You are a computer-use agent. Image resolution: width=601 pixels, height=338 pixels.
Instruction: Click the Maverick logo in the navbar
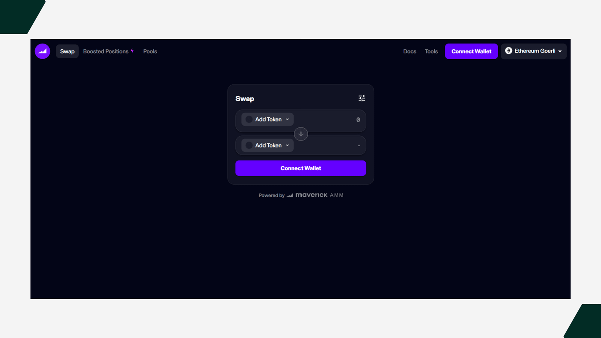[x=42, y=51]
